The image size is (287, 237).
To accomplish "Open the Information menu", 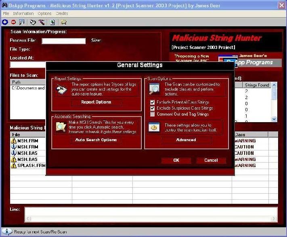I will (x=23, y=14).
